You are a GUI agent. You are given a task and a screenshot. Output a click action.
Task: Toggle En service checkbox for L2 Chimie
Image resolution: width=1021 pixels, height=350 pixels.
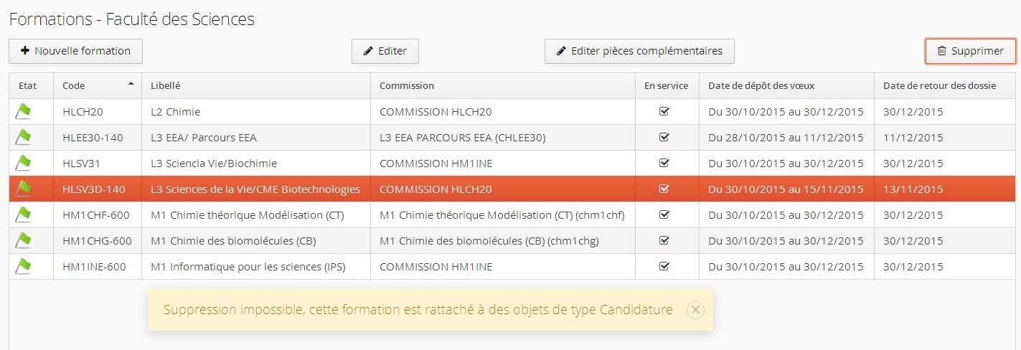pyautogui.click(x=664, y=112)
